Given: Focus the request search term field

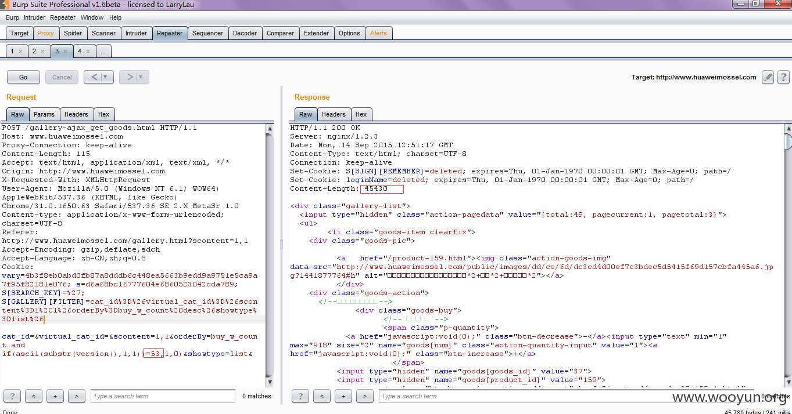Looking at the screenshot, I should (163, 396).
